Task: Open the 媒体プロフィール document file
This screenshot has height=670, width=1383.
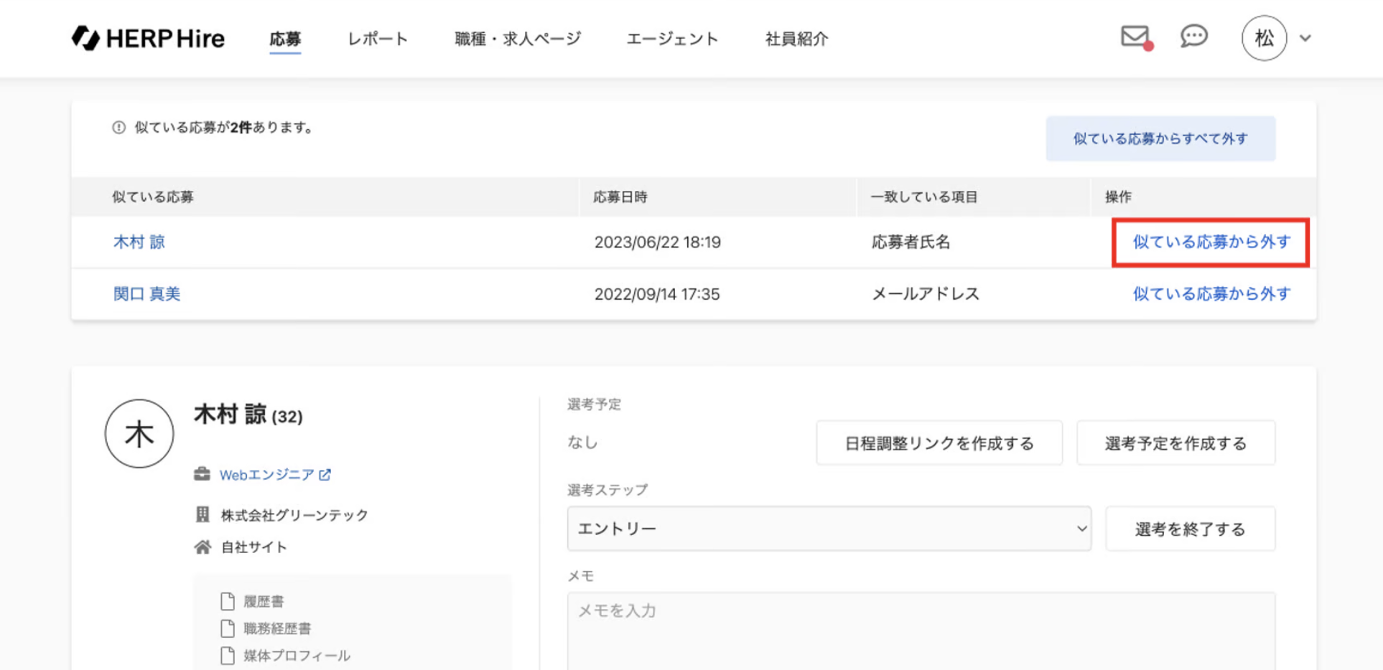Action: pyautogui.click(x=296, y=656)
